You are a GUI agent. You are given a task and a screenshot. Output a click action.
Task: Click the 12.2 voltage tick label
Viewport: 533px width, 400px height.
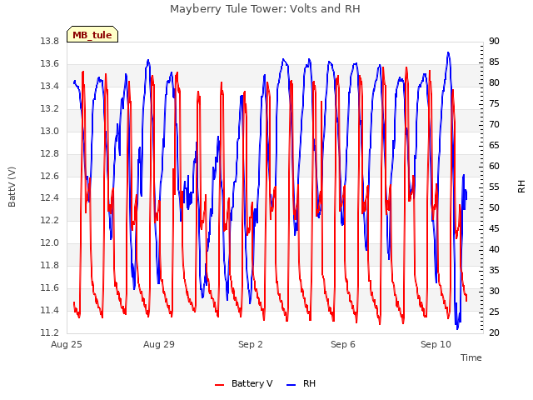coord(50,220)
